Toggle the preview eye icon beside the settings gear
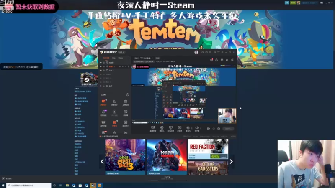The image size is (335, 188). tap(214, 129)
